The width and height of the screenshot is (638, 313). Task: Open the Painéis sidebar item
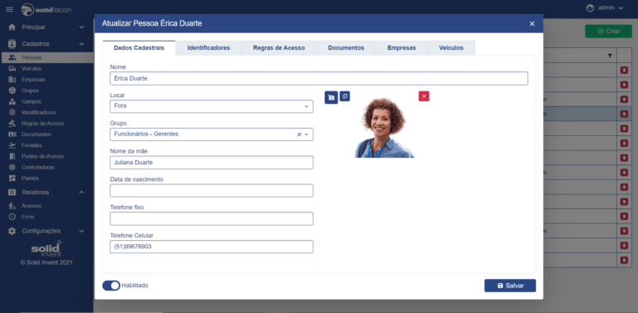point(30,179)
